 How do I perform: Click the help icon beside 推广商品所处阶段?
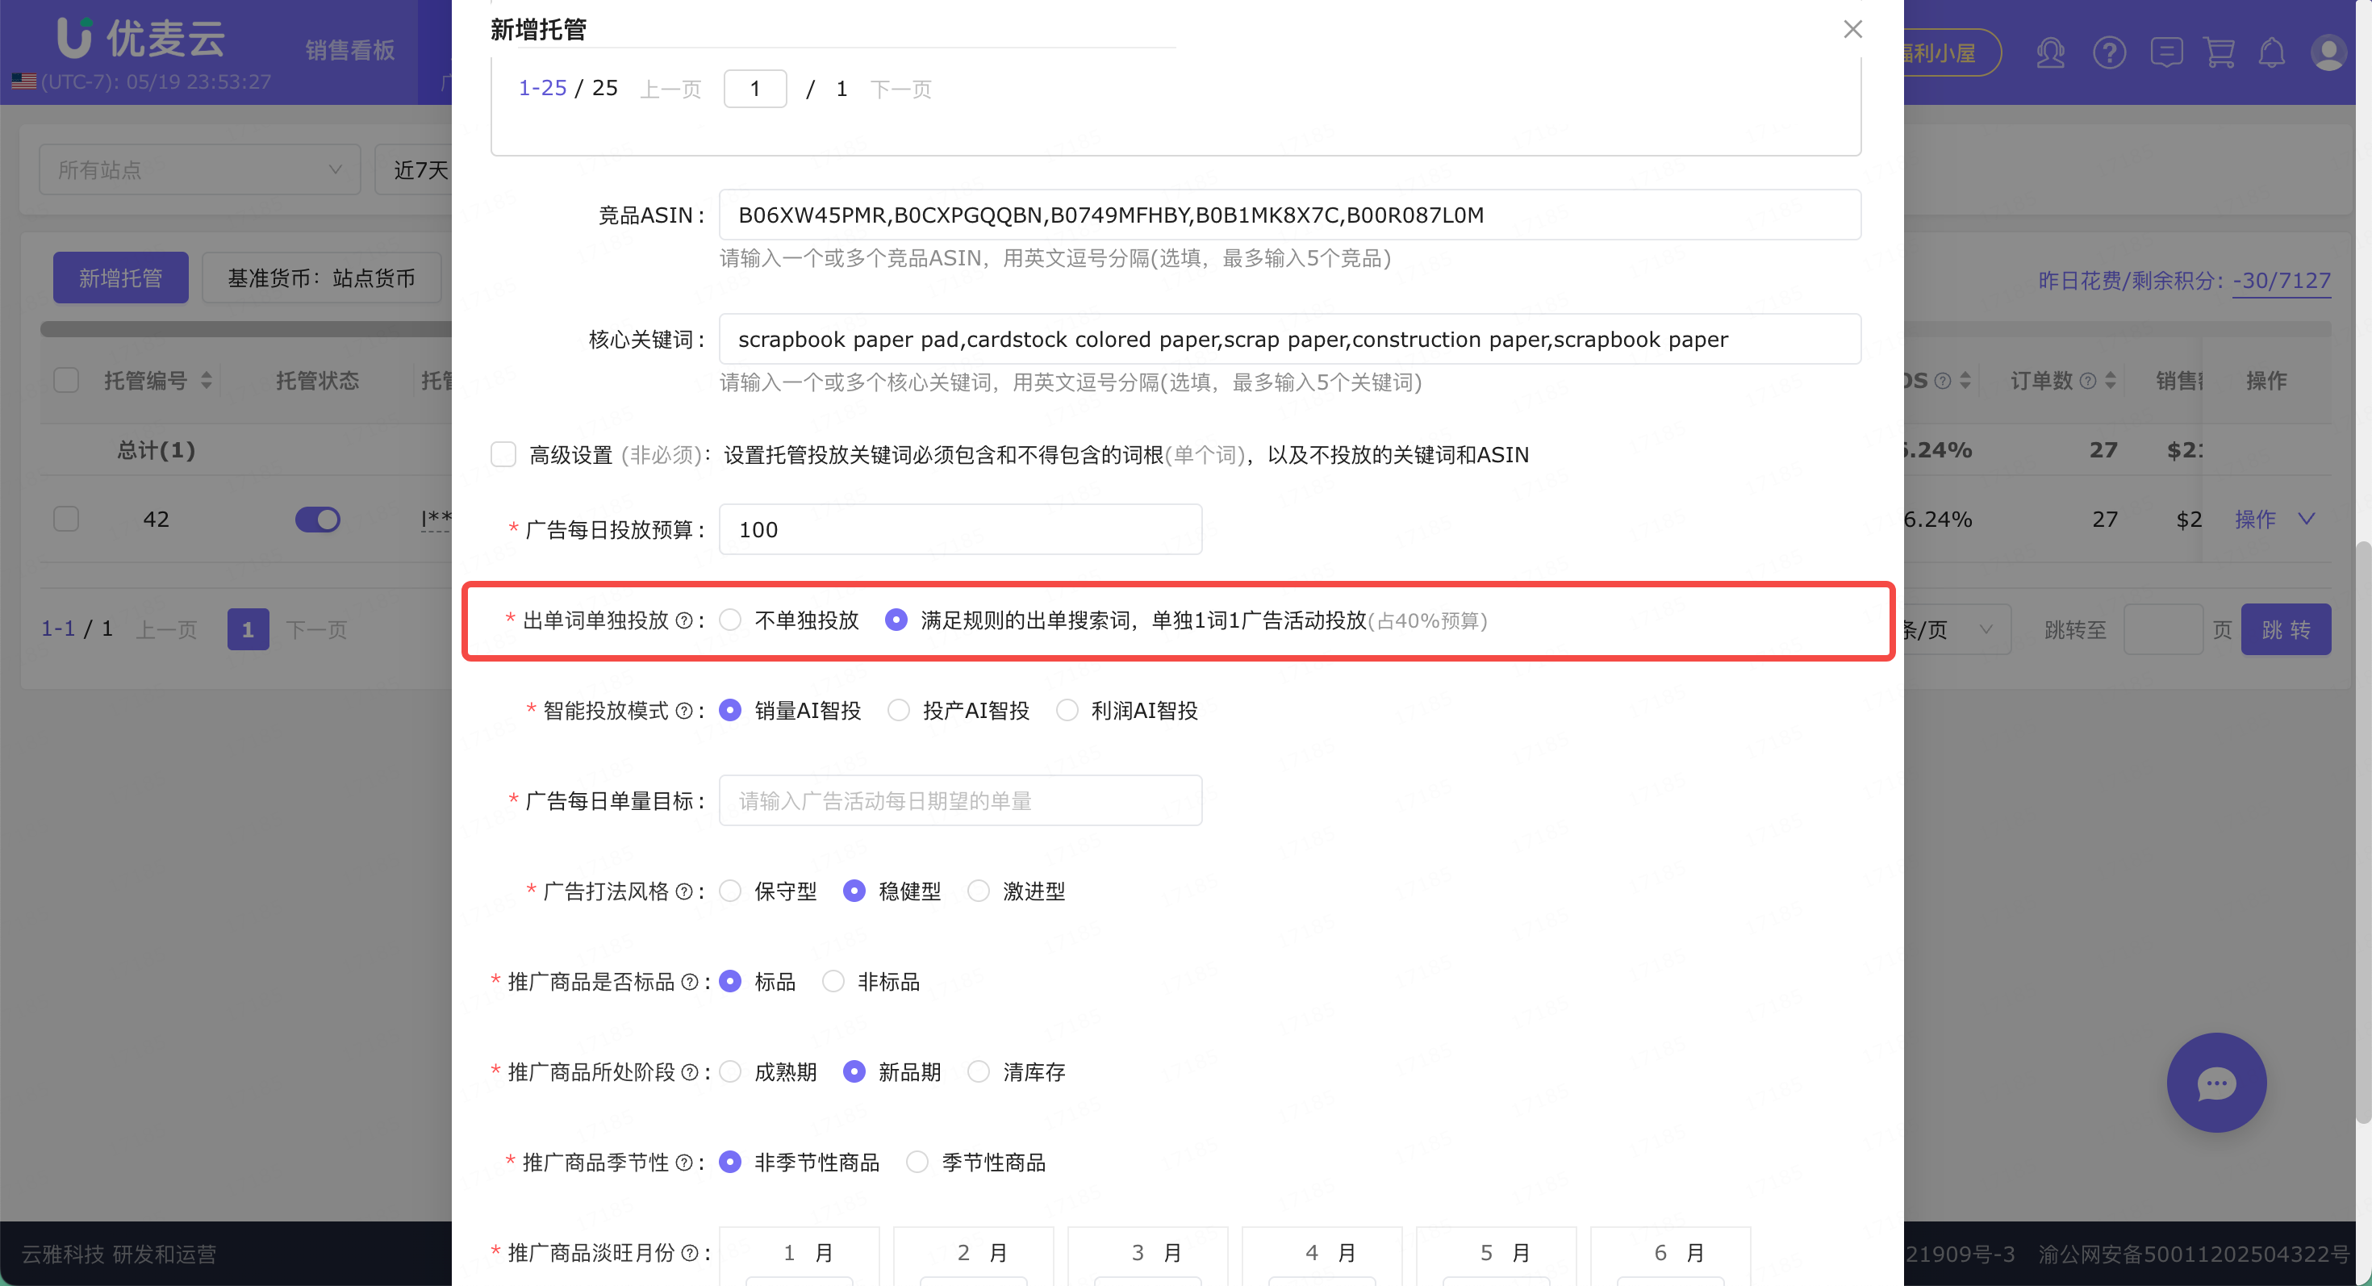pyautogui.click(x=689, y=1072)
